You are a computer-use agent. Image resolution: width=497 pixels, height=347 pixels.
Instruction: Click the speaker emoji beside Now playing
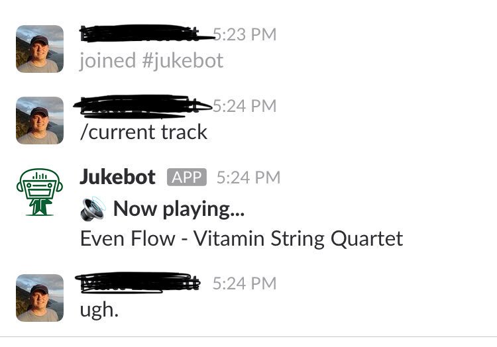pyautogui.click(x=93, y=209)
